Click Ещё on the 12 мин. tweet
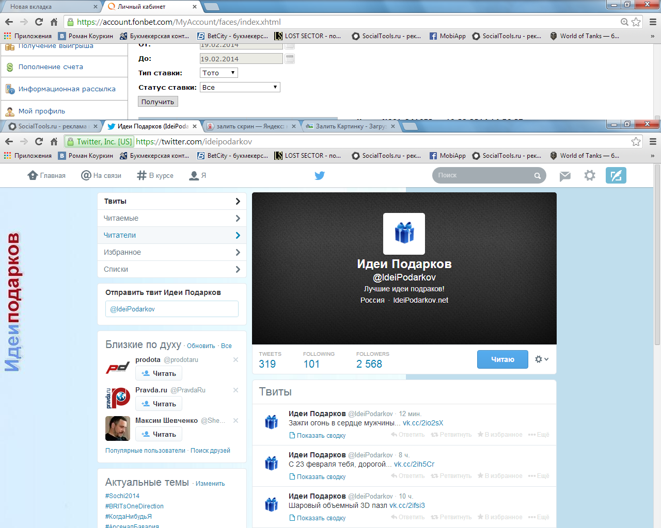661x528 pixels. (x=539, y=435)
